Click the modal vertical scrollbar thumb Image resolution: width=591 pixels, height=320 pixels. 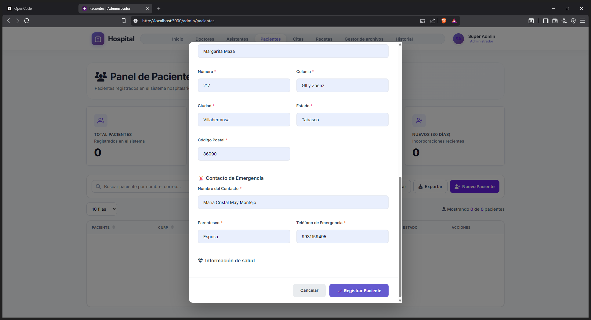(x=400, y=237)
